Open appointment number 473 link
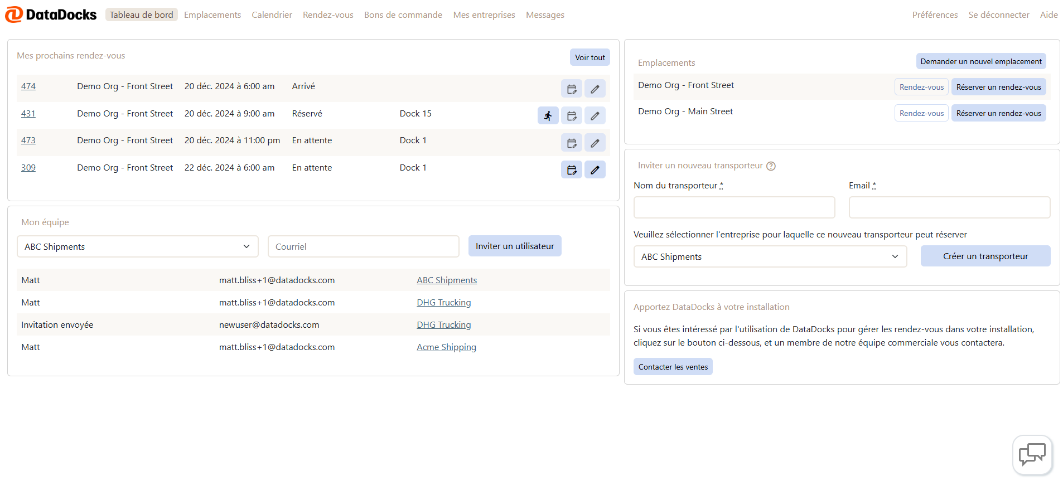The image size is (1063, 495). pos(28,140)
